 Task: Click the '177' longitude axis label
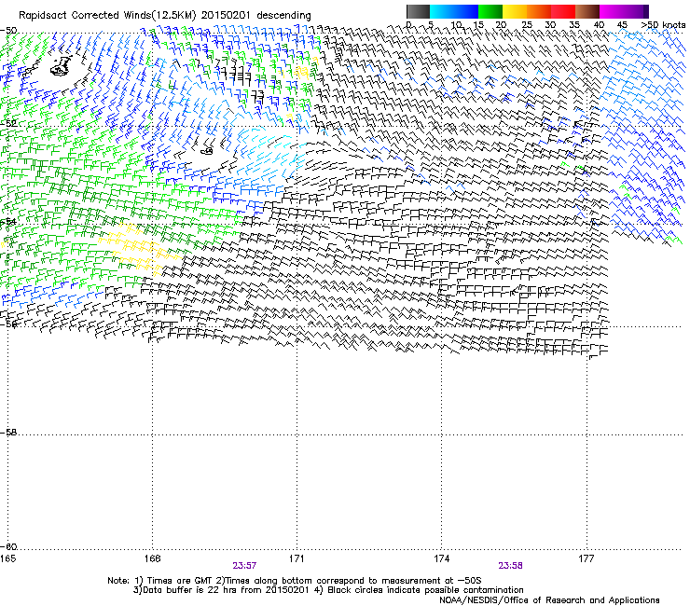tap(586, 558)
